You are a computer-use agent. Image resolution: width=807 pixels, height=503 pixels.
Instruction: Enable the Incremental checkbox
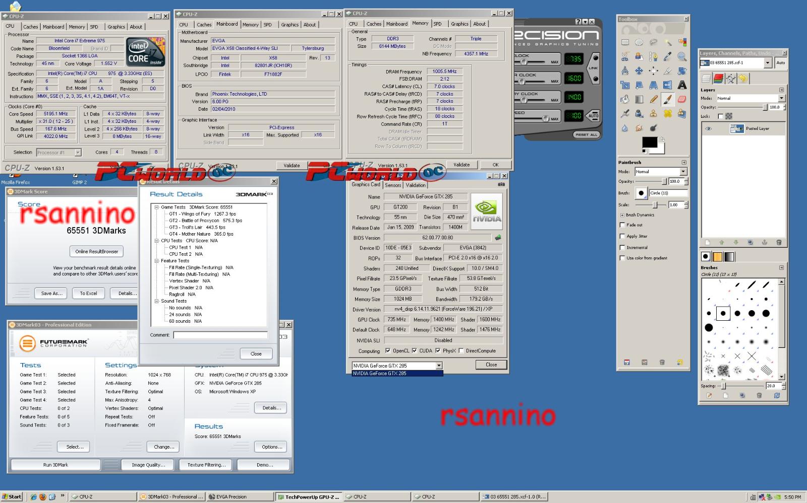coord(622,247)
